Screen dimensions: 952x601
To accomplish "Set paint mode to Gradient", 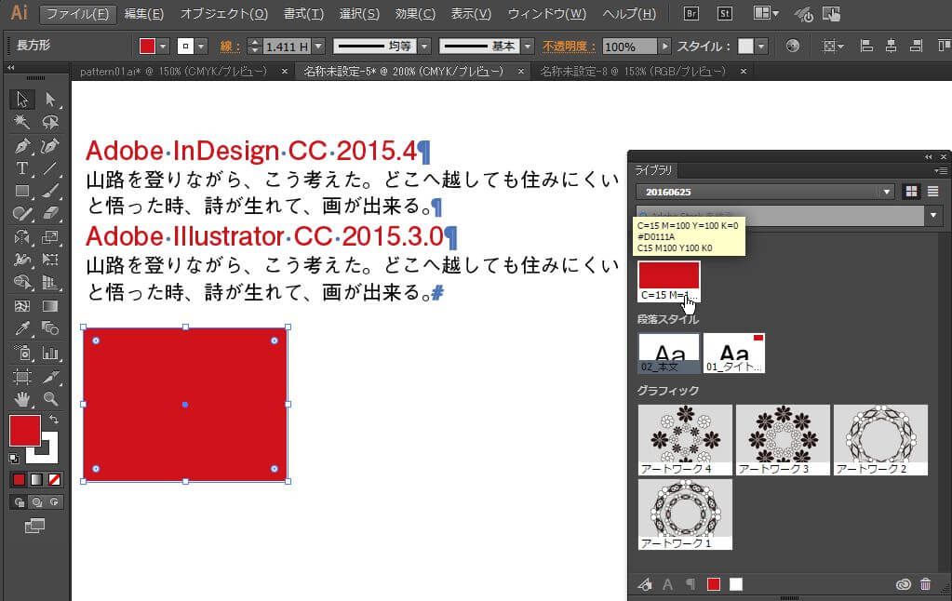I will pyautogui.click(x=36, y=479).
